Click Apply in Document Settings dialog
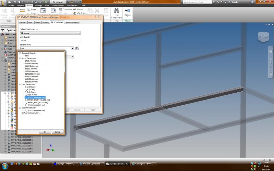The image size is (274, 171). point(93,110)
